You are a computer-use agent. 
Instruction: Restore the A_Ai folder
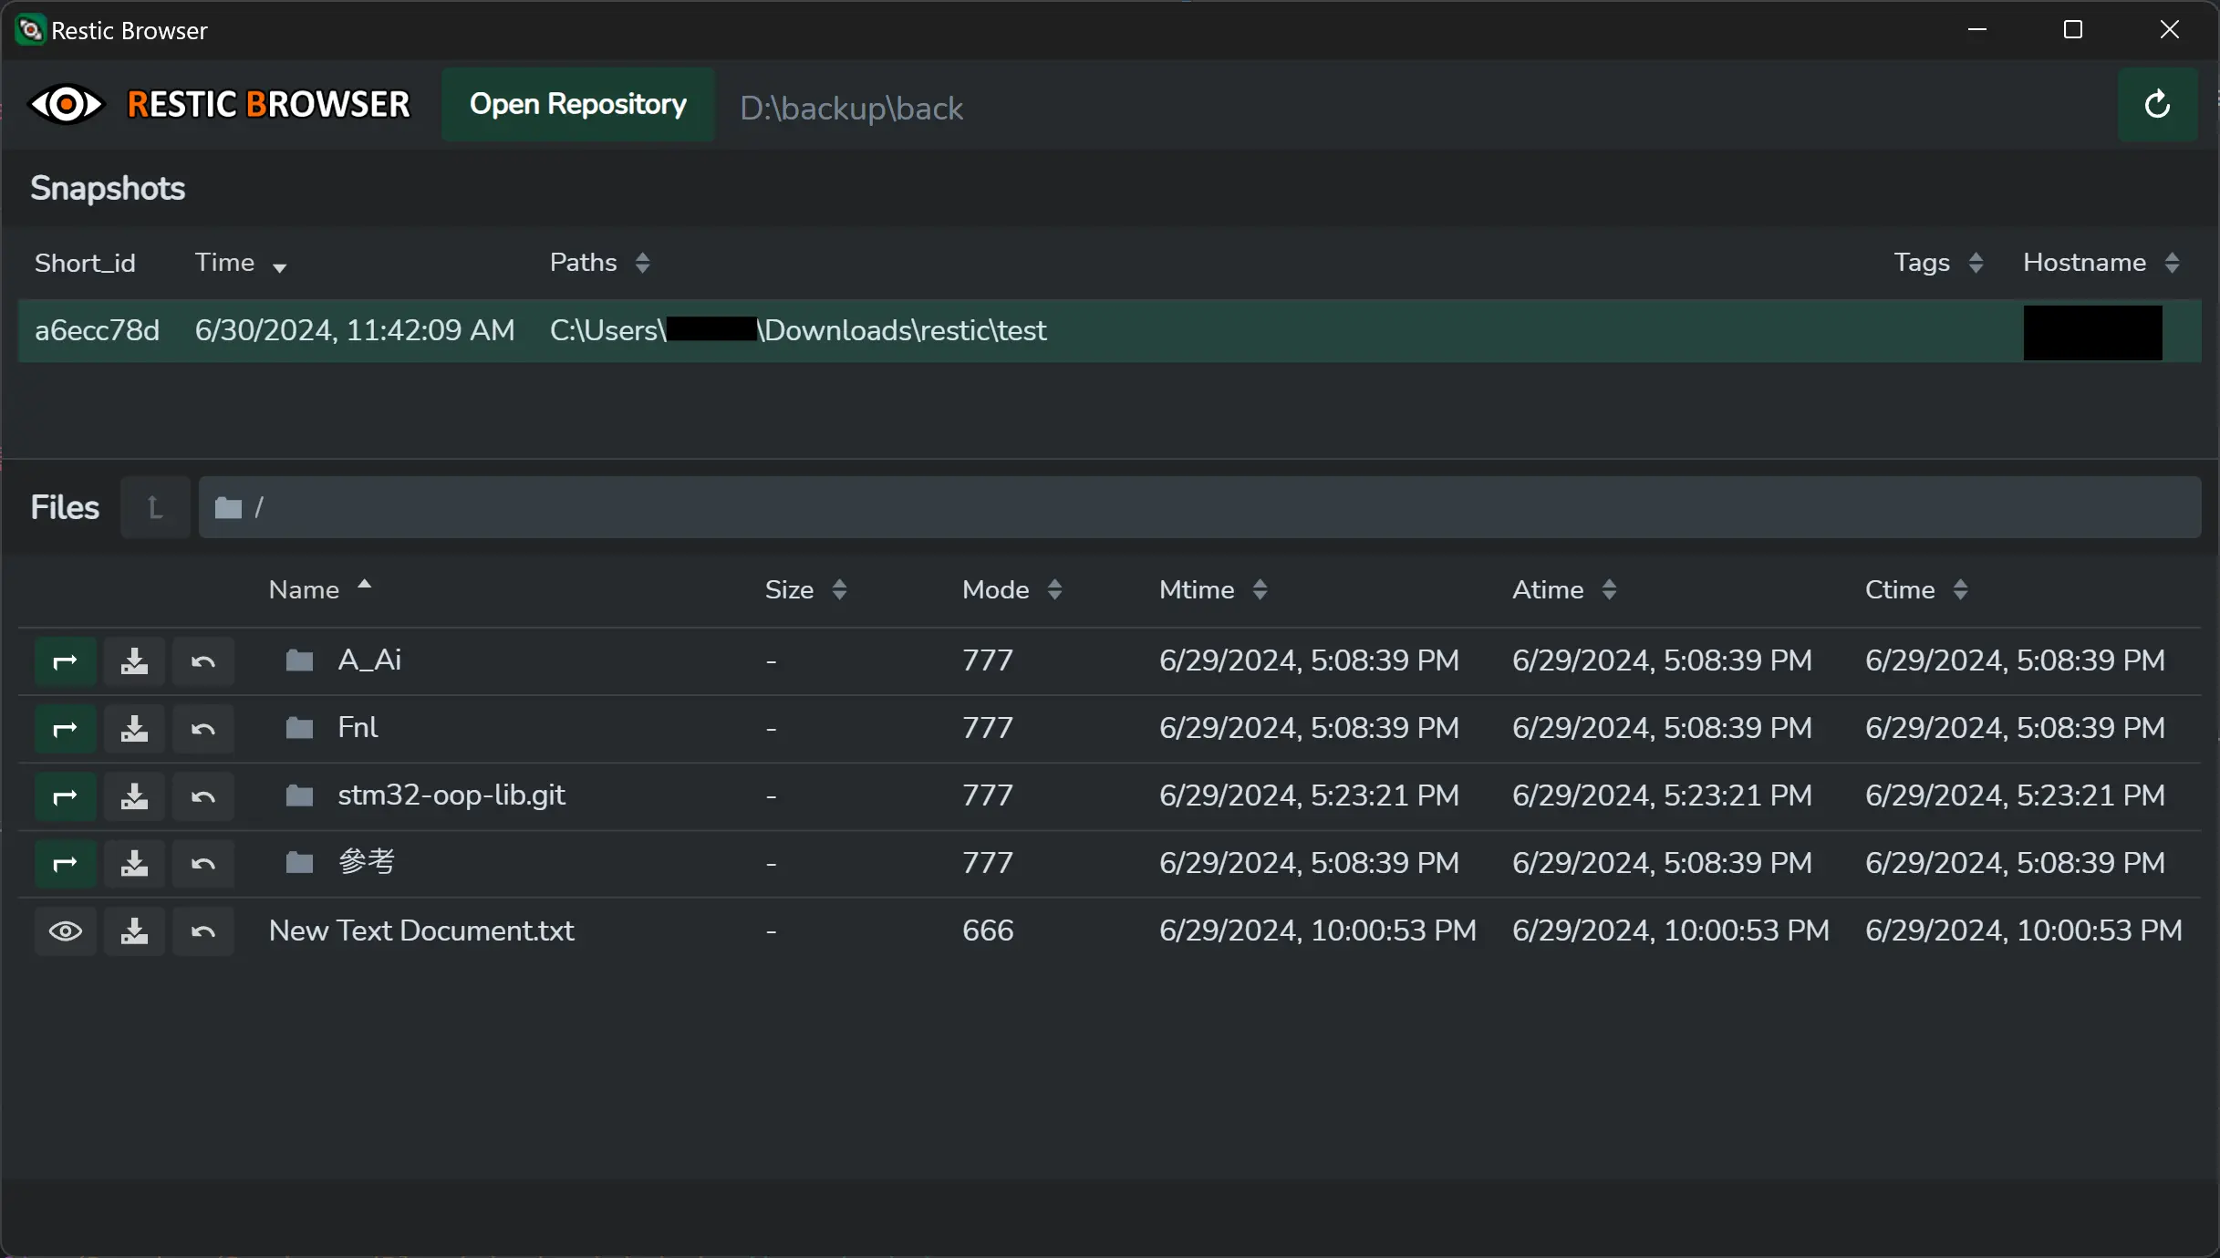(x=203, y=661)
